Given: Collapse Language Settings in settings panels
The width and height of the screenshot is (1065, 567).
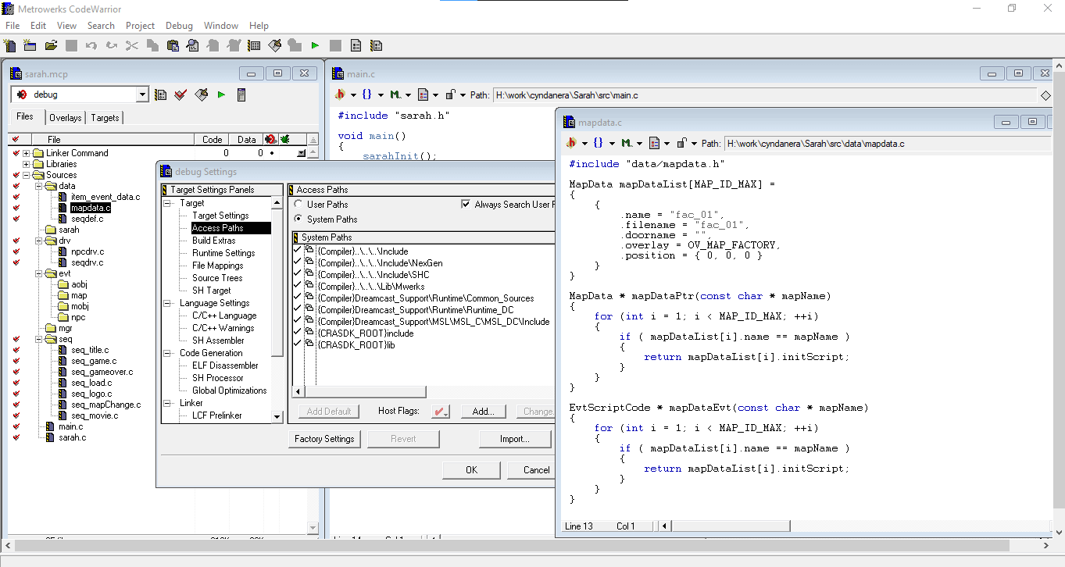Looking at the screenshot, I should (x=168, y=303).
